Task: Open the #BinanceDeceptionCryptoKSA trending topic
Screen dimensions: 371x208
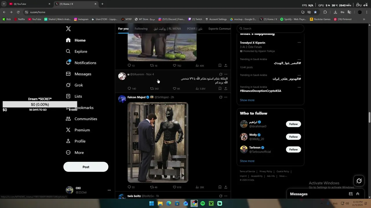Action: (x=261, y=91)
